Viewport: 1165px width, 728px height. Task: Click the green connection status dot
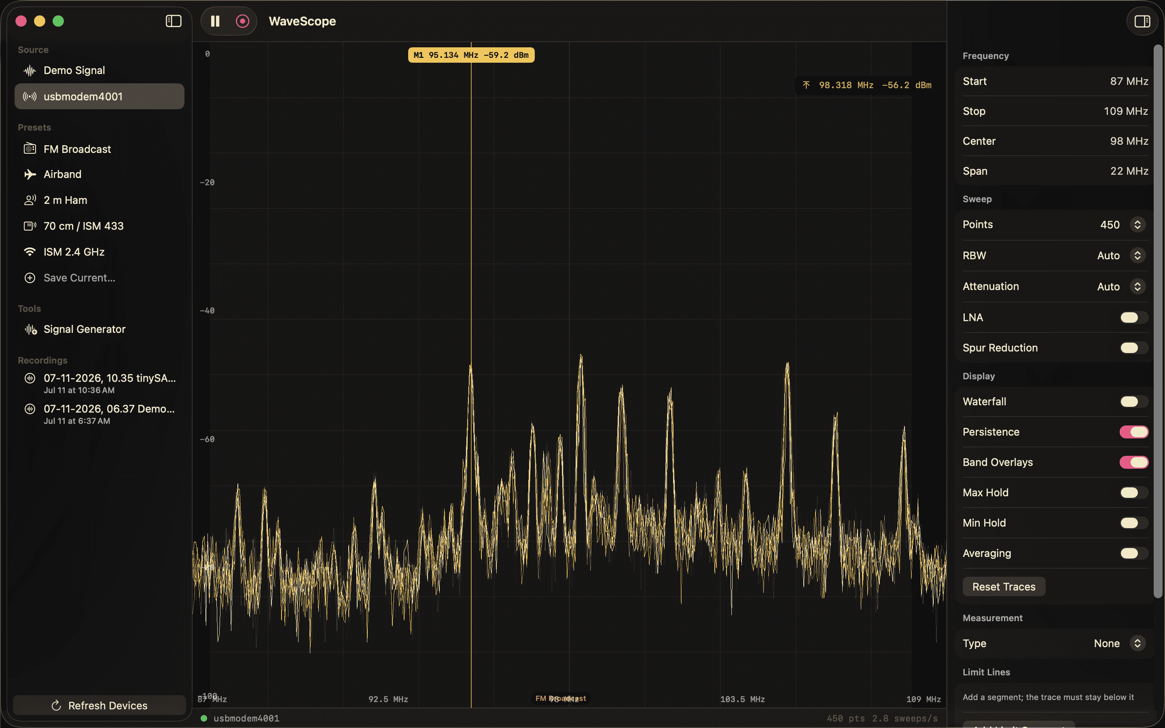tap(203, 718)
